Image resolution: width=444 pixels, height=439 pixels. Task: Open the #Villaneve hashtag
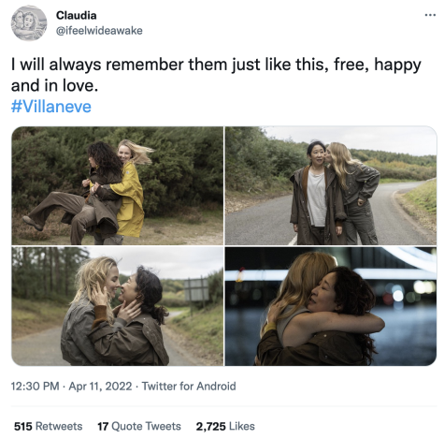[x=51, y=107]
